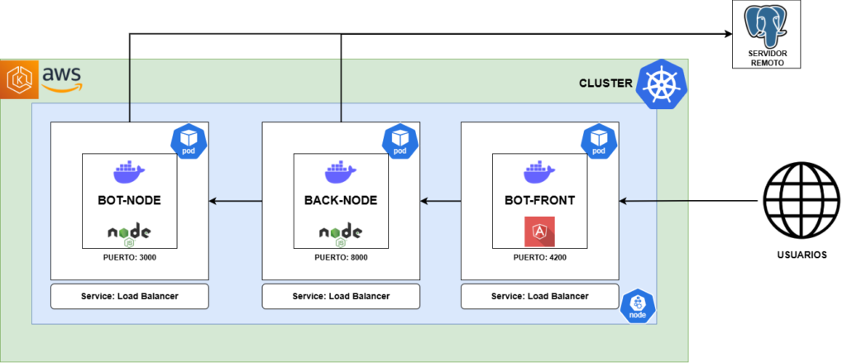Viewport: 847px width, 363px height.
Task: Click the globe icon above USUARIOS
Action: (802, 201)
